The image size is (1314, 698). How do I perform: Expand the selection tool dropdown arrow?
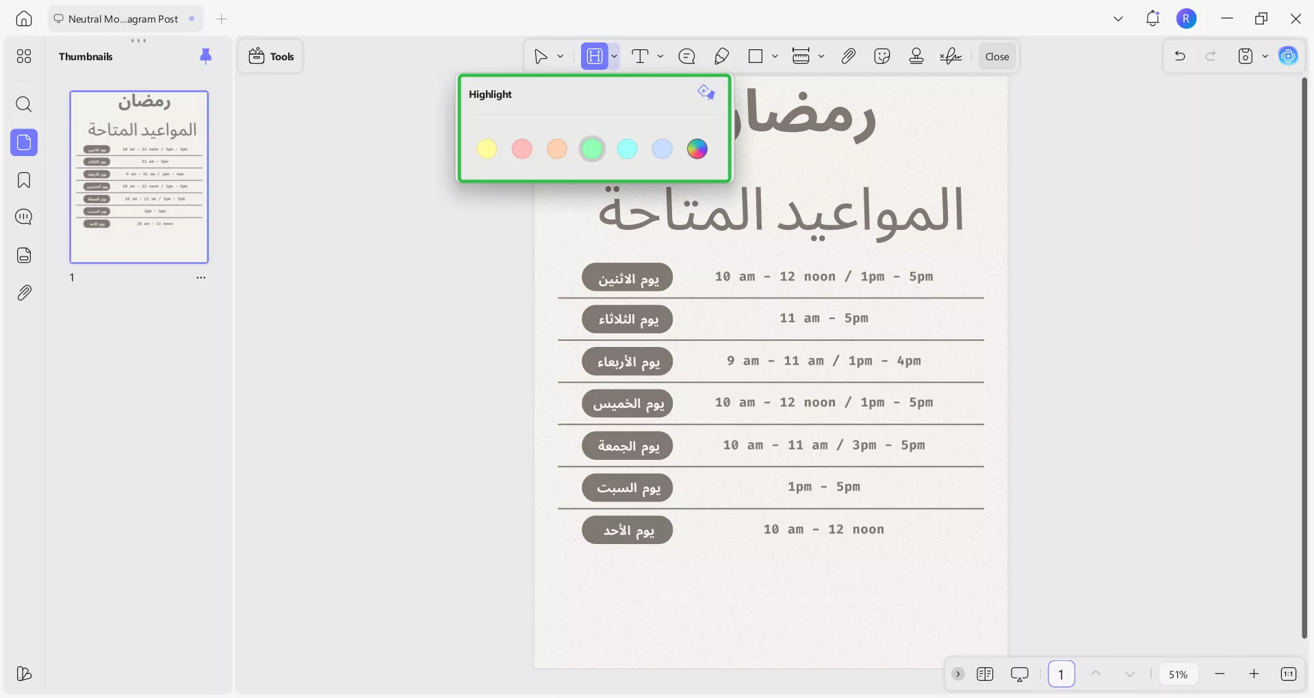pyautogui.click(x=561, y=56)
